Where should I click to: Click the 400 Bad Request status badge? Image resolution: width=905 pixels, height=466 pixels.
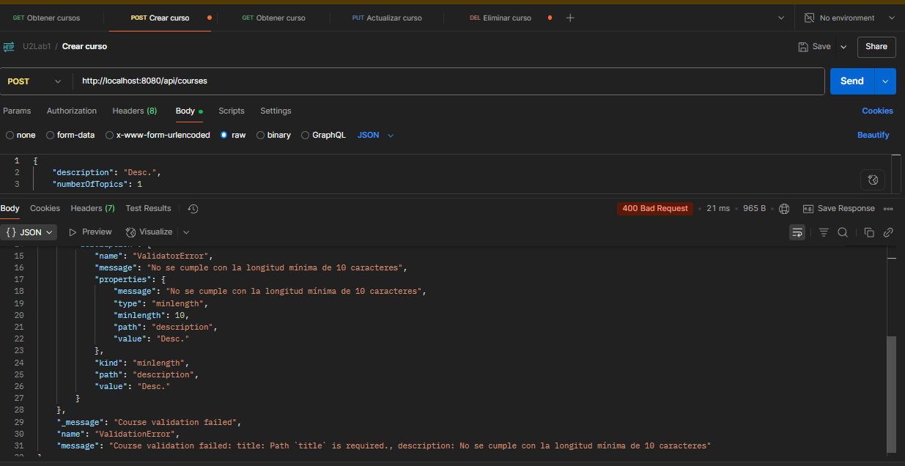[655, 209]
